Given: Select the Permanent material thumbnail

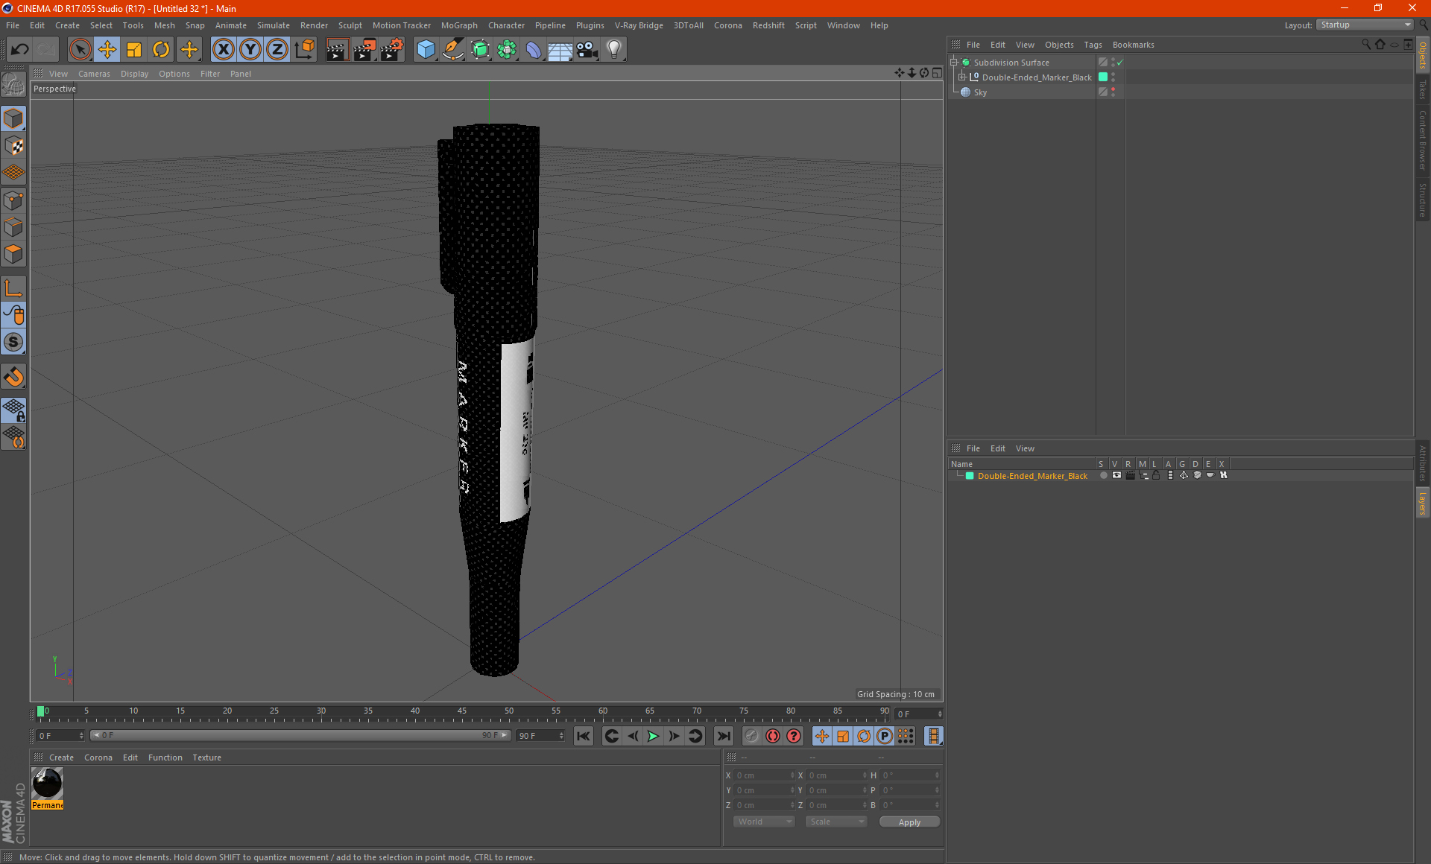Looking at the screenshot, I should (48, 784).
